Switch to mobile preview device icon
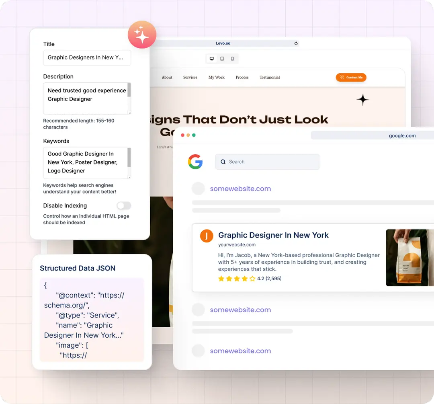This screenshot has height=404, width=434. 232,59
